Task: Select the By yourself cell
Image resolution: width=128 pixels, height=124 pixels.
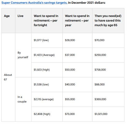Action: click(x=23, y=55)
